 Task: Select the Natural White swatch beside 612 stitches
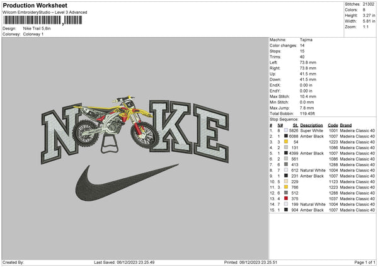click(286, 170)
